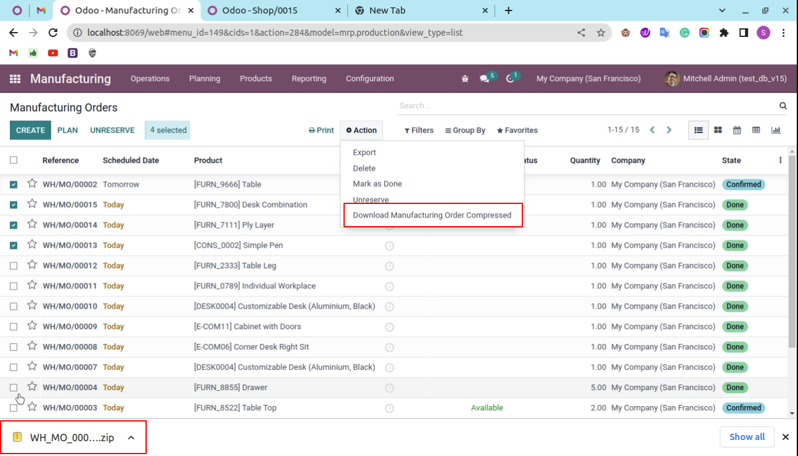Toggle the select-all header checkbox
798x456 pixels.
pyautogui.click(x=14, y=160)
